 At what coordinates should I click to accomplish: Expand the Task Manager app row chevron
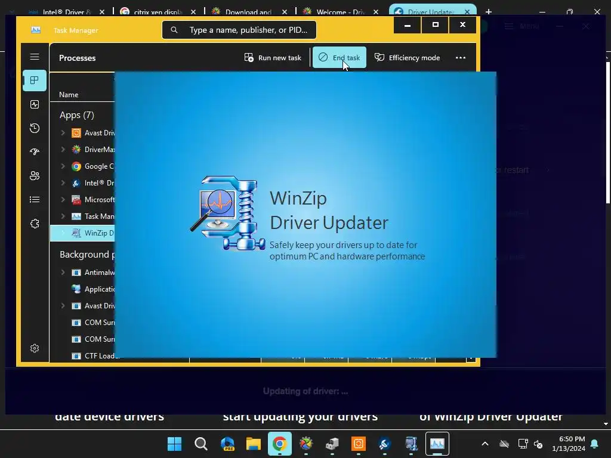[63, 216]
